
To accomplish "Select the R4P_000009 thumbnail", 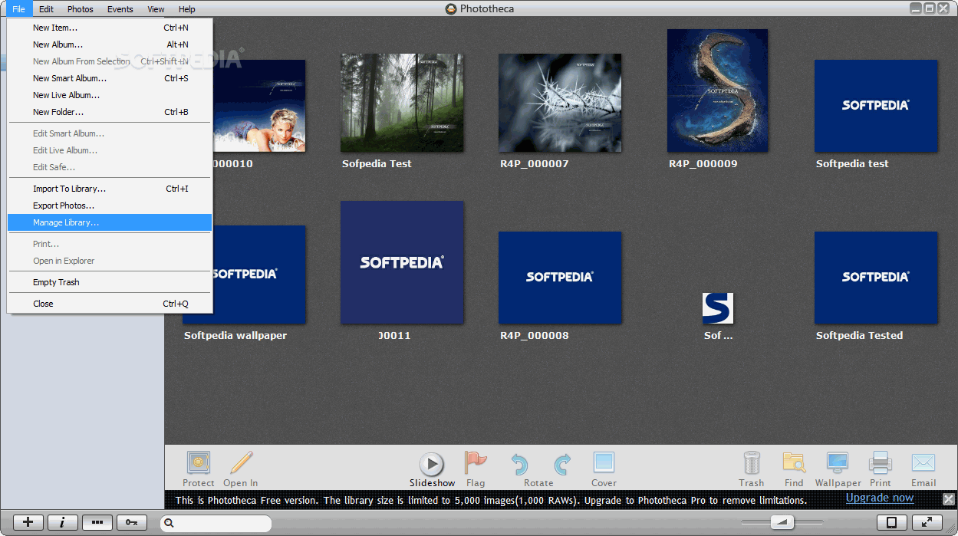I will click(x=717, y=90).
